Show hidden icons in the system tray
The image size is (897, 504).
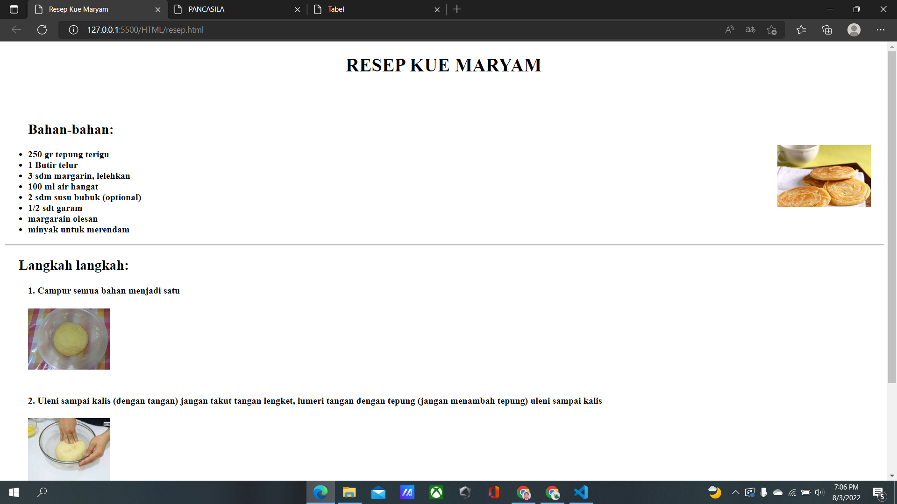click(734, 492)
